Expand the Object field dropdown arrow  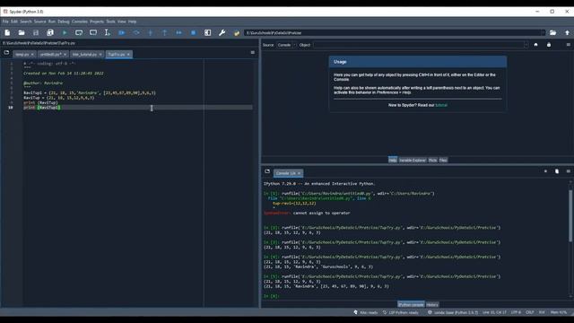pyautogui.click(x=526, y=45)
